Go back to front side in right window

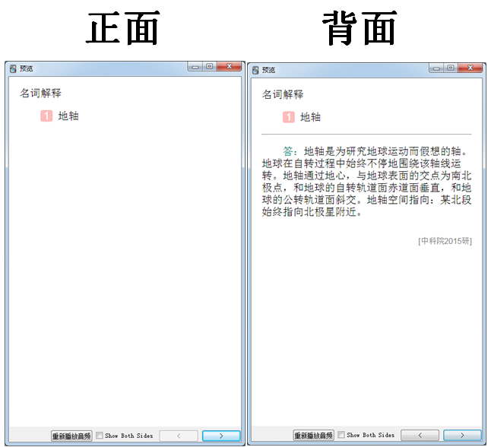420,435
